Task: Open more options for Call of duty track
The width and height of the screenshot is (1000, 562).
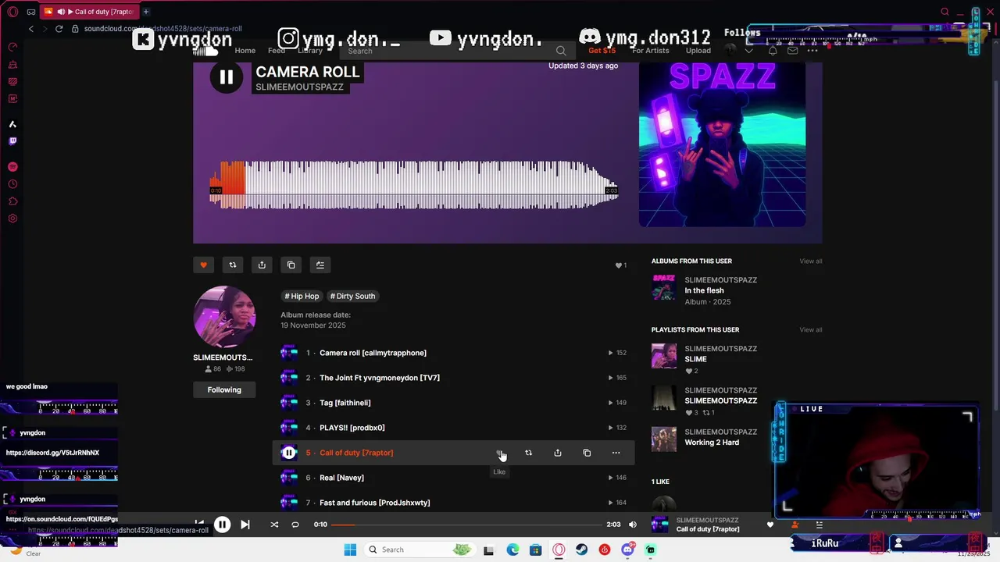Action: (x=616, y=453)
